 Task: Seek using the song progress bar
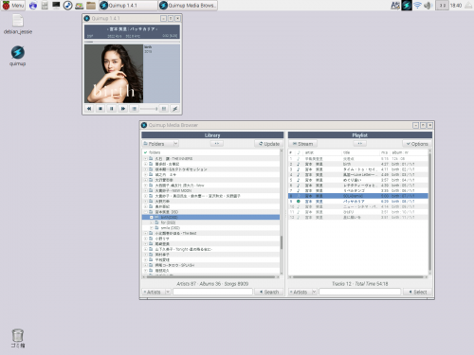tap(132, 42)
